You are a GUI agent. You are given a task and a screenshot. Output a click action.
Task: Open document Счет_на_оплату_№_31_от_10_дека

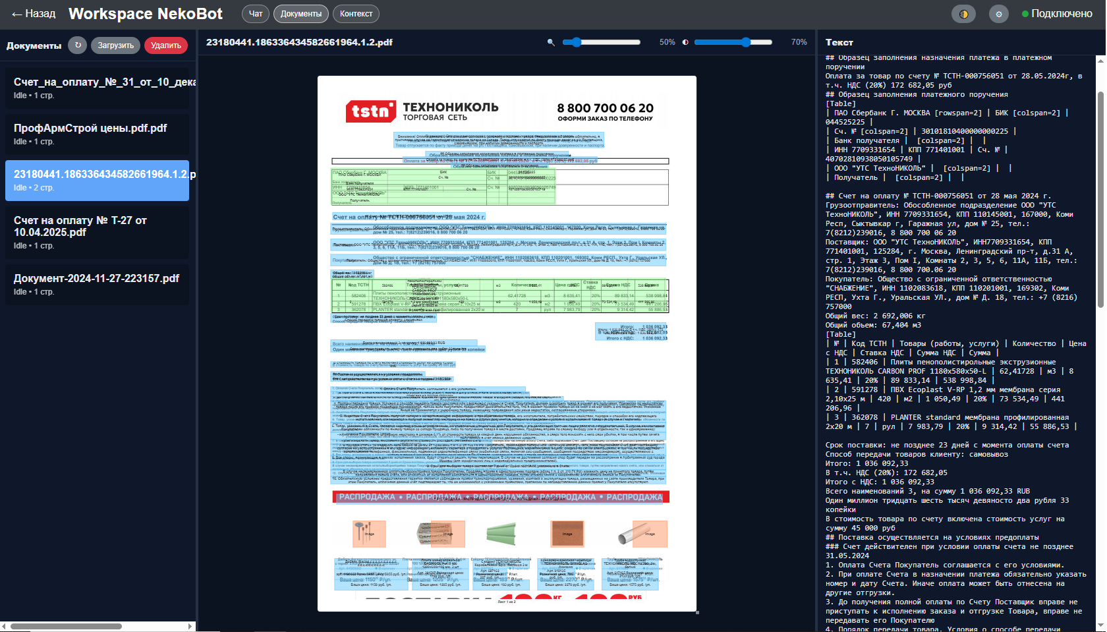click(x=97, y=88)
